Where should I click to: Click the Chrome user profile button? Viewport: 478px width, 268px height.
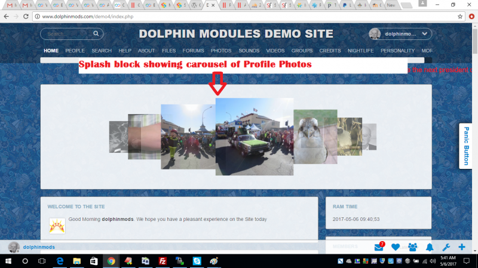pyautogui.click(x=422, y=4)
